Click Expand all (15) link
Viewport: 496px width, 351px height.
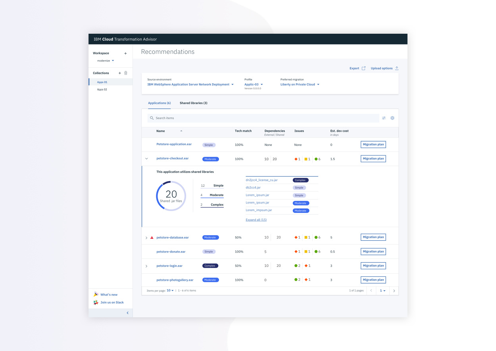pyautogui.click(x=256, y=220)
